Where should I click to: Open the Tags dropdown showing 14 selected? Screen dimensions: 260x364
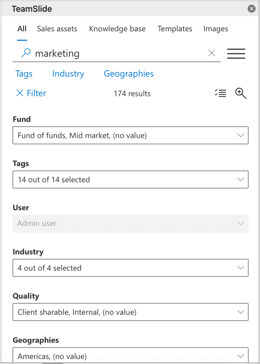[x=131, y=180]
